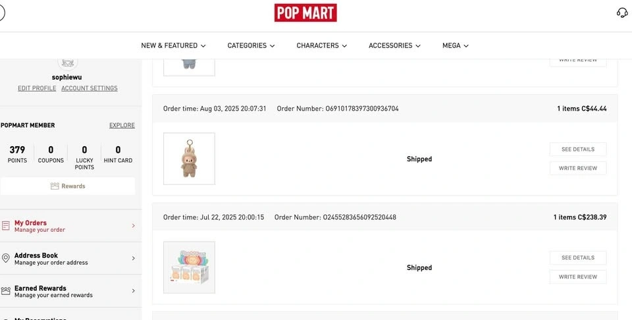This screenshot has height=320, width=632.
Task: Open Rewards button with crown icon
Action: point(68,186)
